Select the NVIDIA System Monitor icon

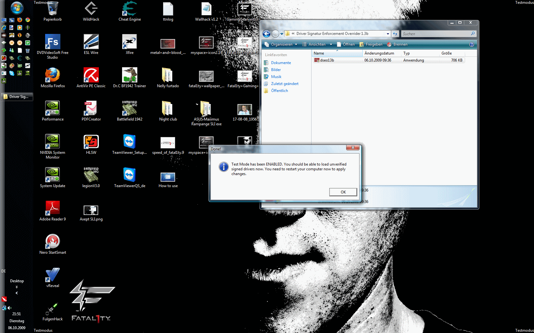(x=53, y=147)
